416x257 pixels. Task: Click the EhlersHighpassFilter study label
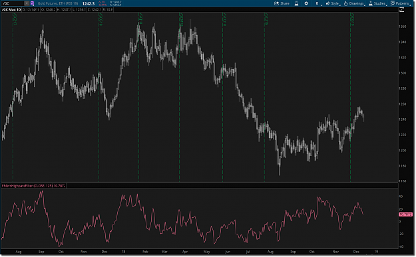click(27, 186)
